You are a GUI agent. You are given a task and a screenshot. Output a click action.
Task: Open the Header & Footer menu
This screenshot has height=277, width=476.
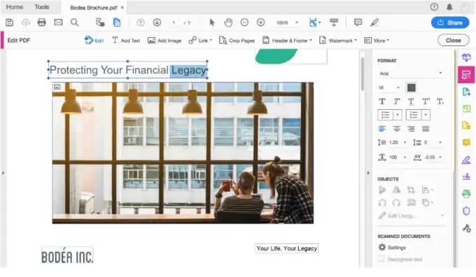point(287,41)
